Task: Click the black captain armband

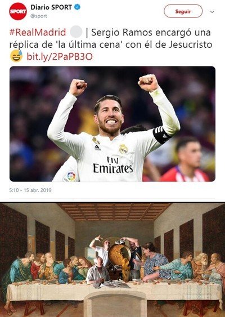Action: 161,134
